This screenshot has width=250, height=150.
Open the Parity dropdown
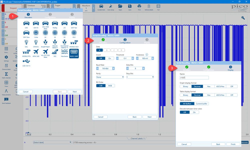(110, 77)
